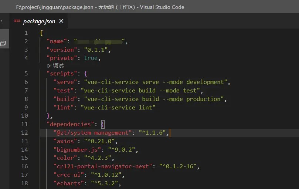Open the Explorer copy-files icon in the activity bar
This screenshot has width=299, height=189.
[x=3, y=43]
